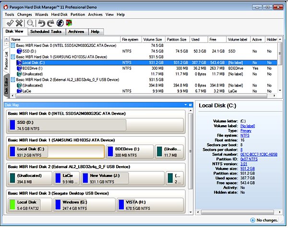Click the colored squares icon at the toolbar end
This screenshot has width=288, height=228.
tap(69, 23)
